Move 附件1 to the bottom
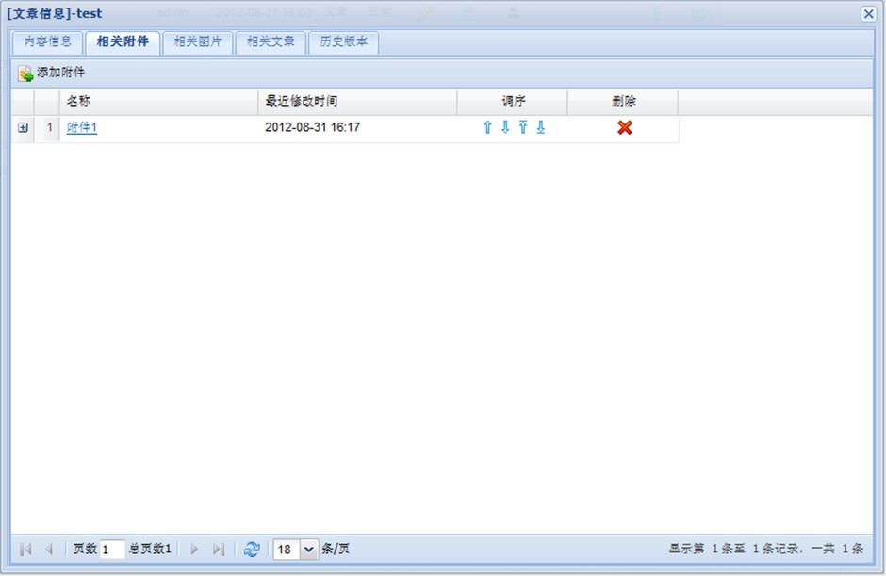 coord(541,128)
